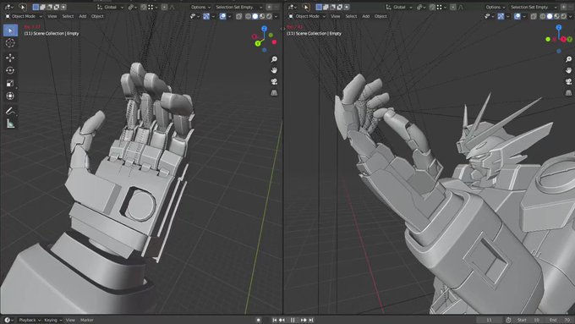Toggle show overlays in left viewport header
This screenshot has height=324, width=575.
(x=222, y=17)
